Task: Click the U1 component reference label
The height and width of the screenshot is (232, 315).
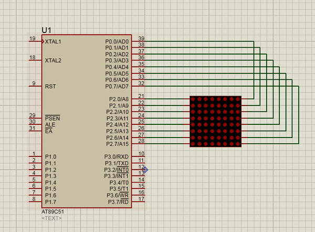Action: point(46,30)
